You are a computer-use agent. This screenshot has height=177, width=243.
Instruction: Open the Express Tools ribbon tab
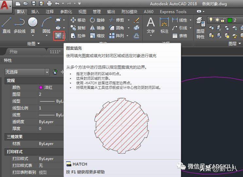point(173,12)
